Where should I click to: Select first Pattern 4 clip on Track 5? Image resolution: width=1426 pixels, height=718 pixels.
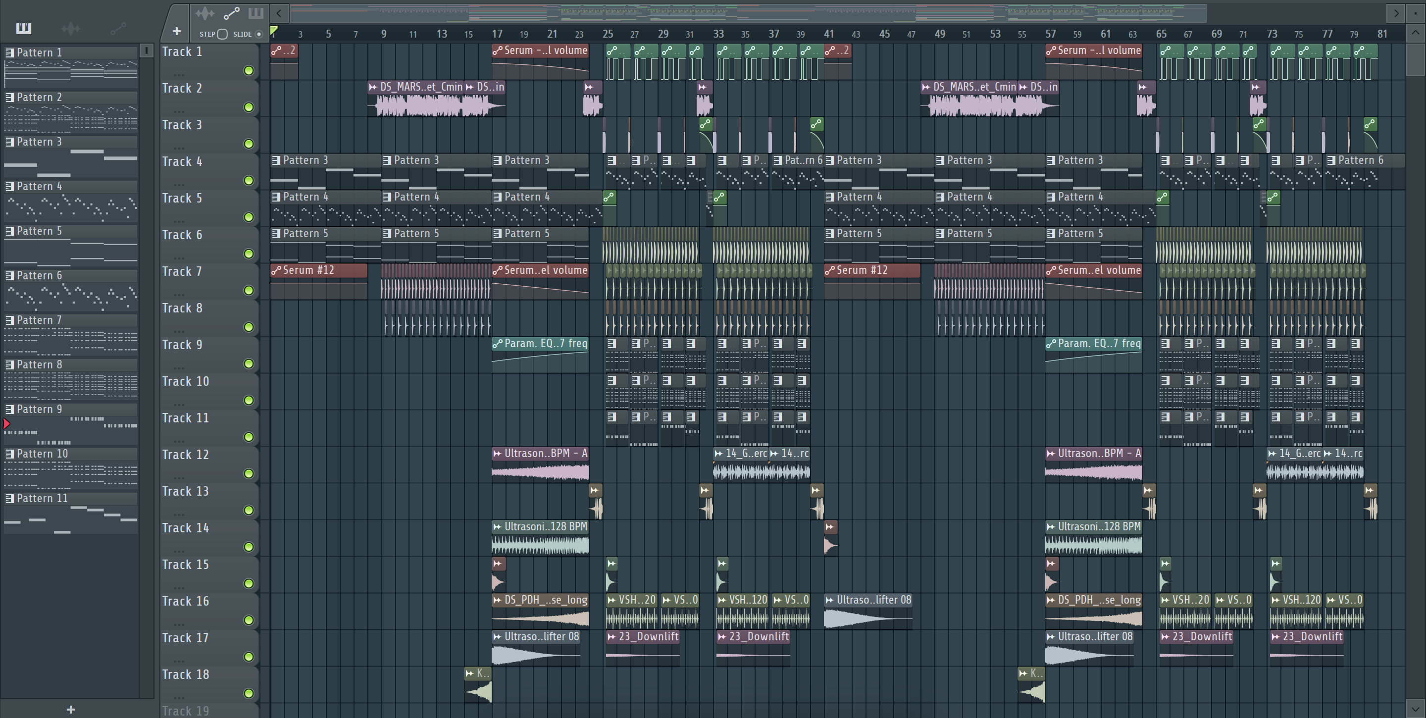point(325,208)
